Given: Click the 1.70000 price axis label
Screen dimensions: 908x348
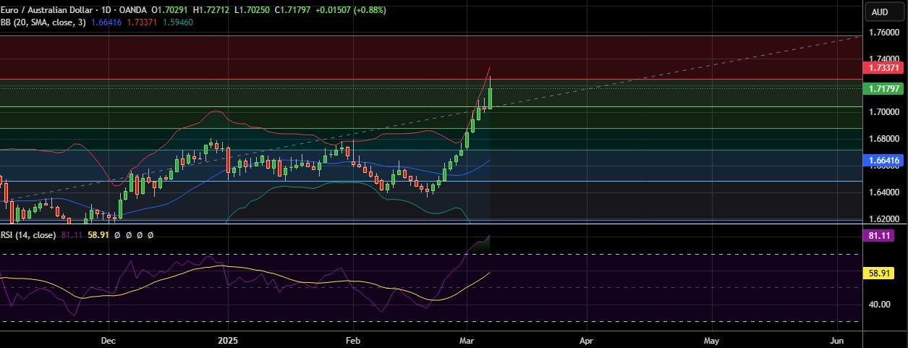Looking at the screenshot, I should (x=883, y=112).
